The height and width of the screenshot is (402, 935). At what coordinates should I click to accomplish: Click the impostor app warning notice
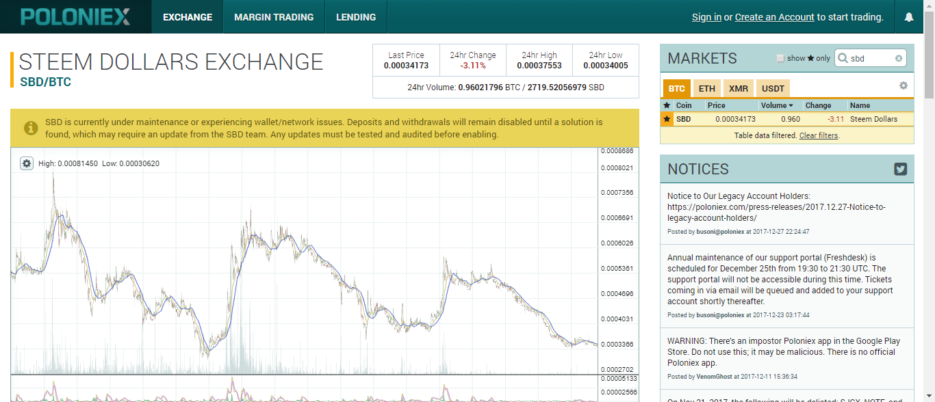(784, 352)
